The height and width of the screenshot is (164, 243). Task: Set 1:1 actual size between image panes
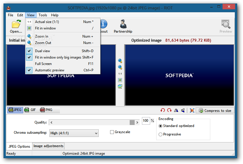click(x=120, y=74)
